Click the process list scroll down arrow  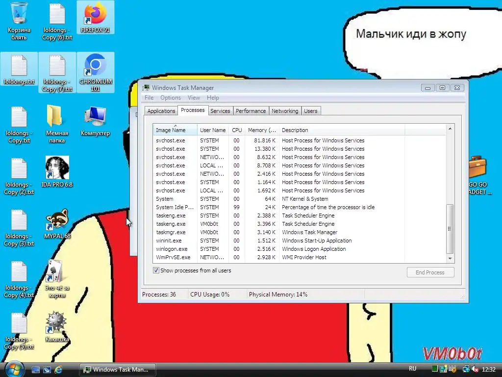pyautogui.click(x=450, y=258)
